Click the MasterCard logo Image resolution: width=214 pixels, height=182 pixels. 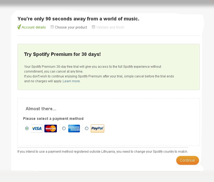51,129
